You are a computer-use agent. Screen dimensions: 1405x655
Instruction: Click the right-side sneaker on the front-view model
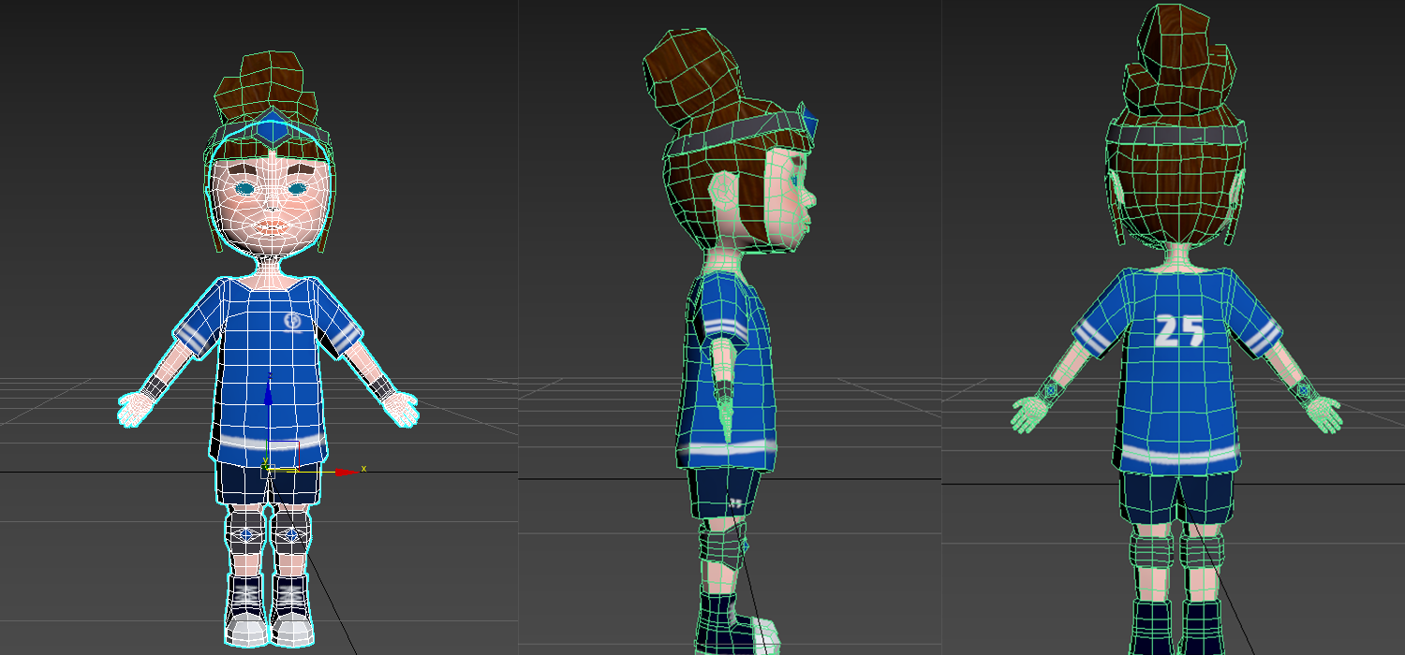291,619
